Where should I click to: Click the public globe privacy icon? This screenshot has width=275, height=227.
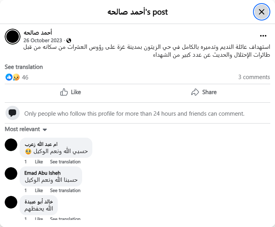[69, 41]
